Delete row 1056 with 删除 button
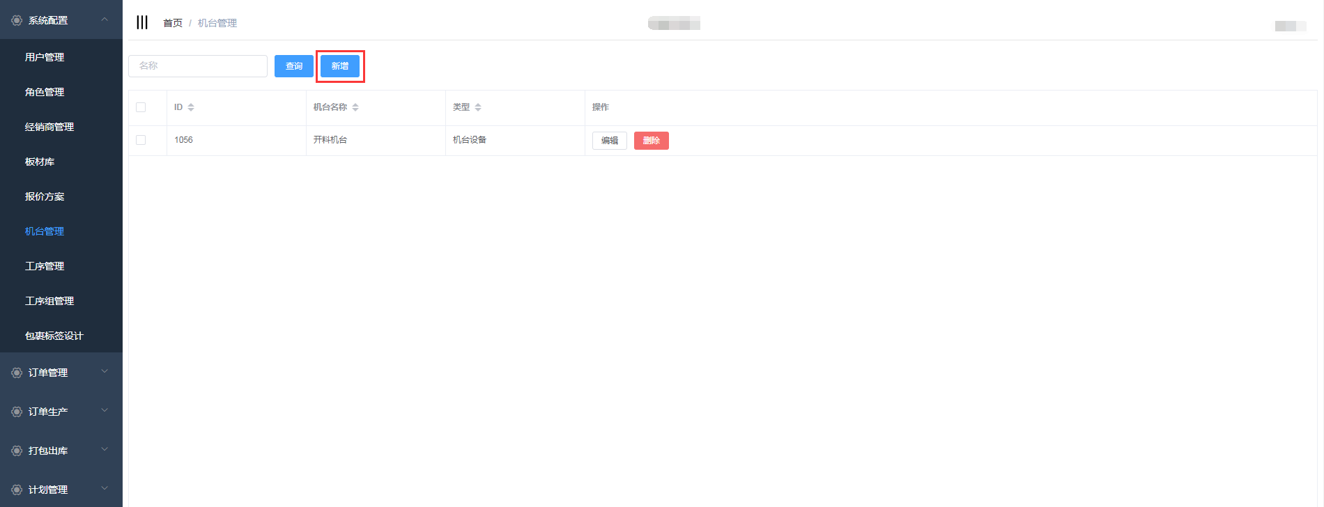 [x=651, y=141]
